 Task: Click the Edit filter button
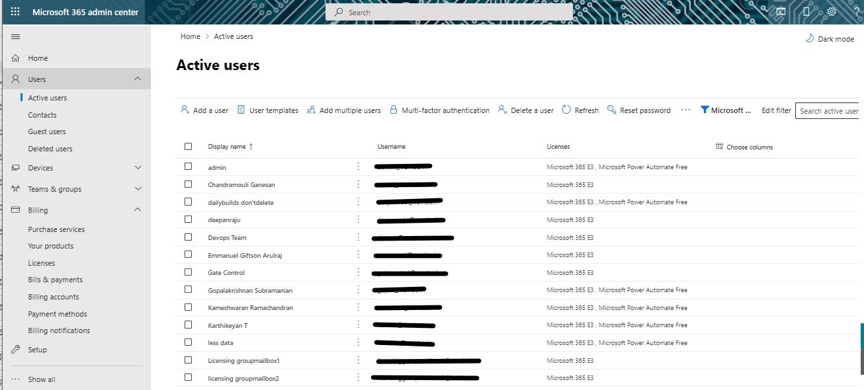tap(776, 110)
